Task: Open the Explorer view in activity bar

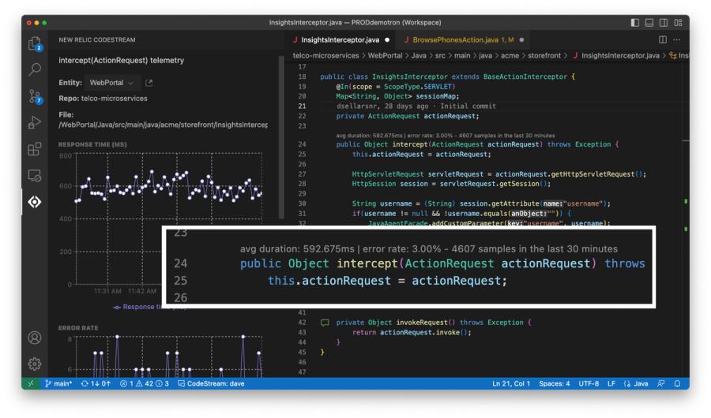Action: point(35,43)
